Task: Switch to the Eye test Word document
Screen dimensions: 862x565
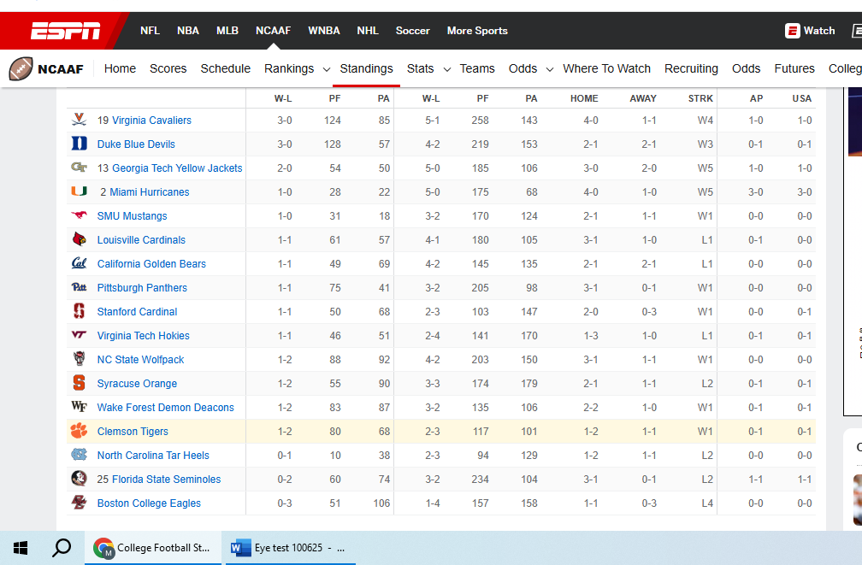Action: pyautogui.click(x=291, y=547)
